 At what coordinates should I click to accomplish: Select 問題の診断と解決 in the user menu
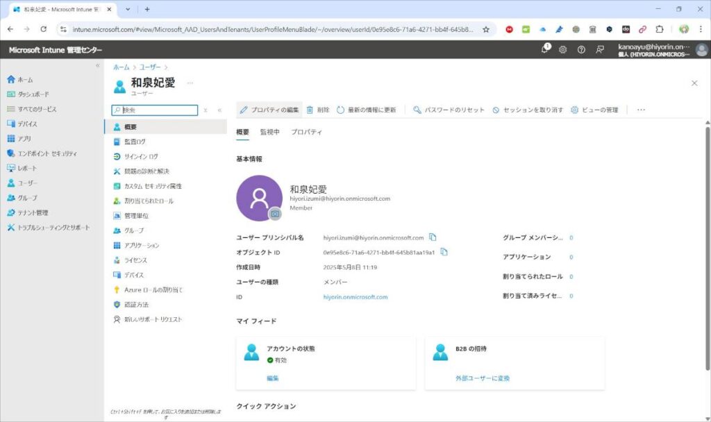tap(165, 171)
